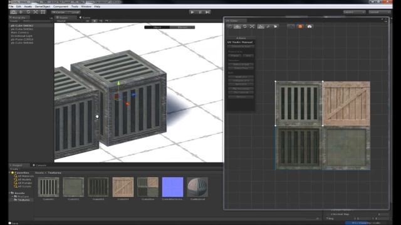This screenshot has width=401, height=225.
Task: Open the Component menu
Action: pos(61,6)
